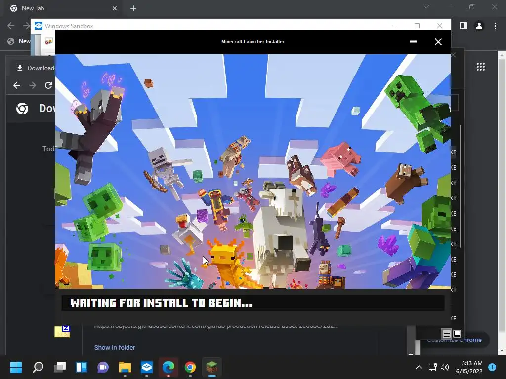
Task: Show hidden system tray icons
Action: pos(419,367)
